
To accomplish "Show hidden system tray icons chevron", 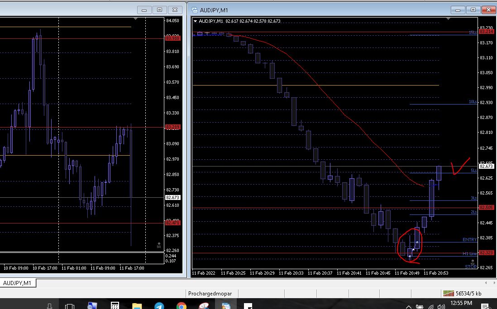I will pos(409,306).
